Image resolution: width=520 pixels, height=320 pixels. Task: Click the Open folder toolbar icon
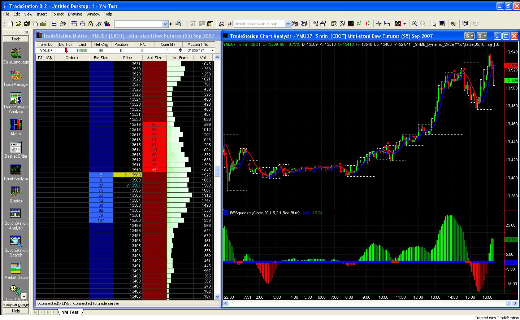pos(18,24)
